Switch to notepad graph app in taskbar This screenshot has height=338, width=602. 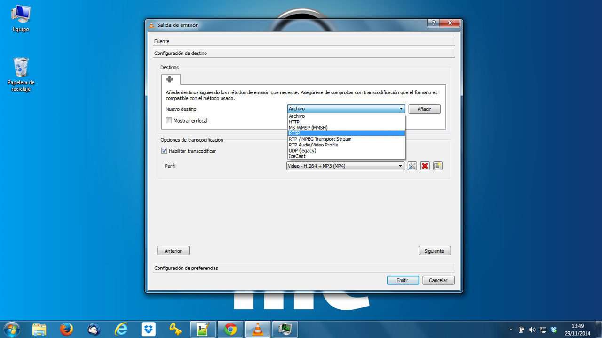coord(203,330)
